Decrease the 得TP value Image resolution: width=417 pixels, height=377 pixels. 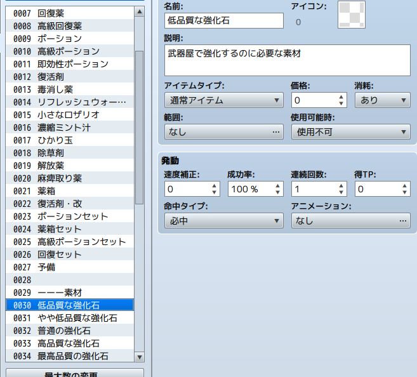[405, 193]
